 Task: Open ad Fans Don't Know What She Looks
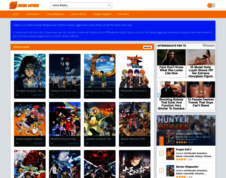pos(171,63)
